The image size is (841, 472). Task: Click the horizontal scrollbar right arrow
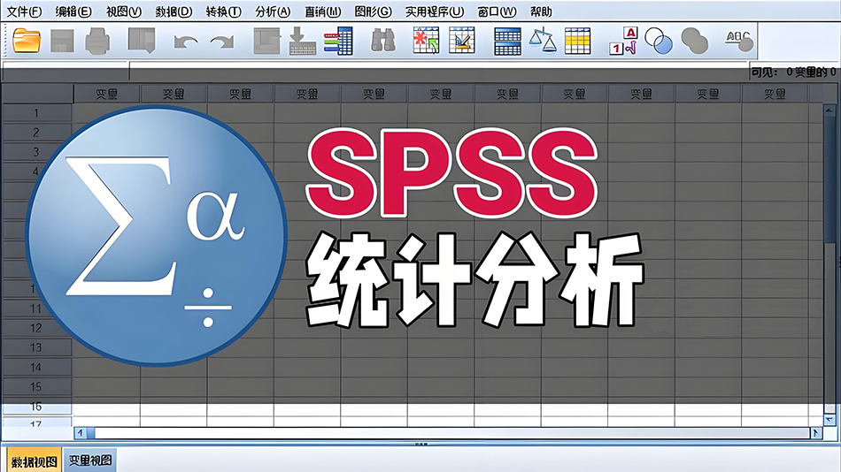[x=816, y=432]
